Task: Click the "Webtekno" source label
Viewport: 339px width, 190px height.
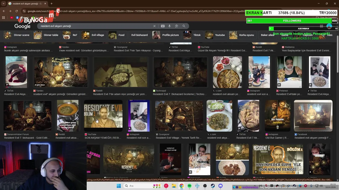Action: tap(289, 47)
